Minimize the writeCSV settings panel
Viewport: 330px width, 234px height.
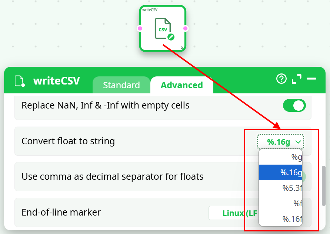point(311,79)
